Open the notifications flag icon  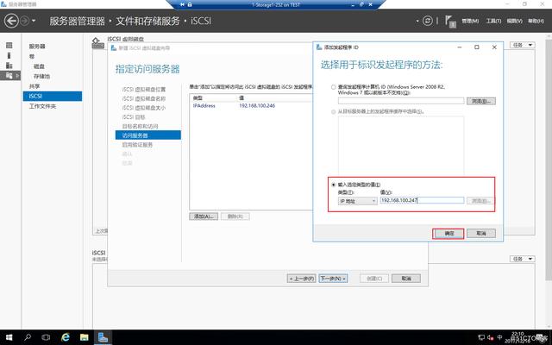click(449, 21)
